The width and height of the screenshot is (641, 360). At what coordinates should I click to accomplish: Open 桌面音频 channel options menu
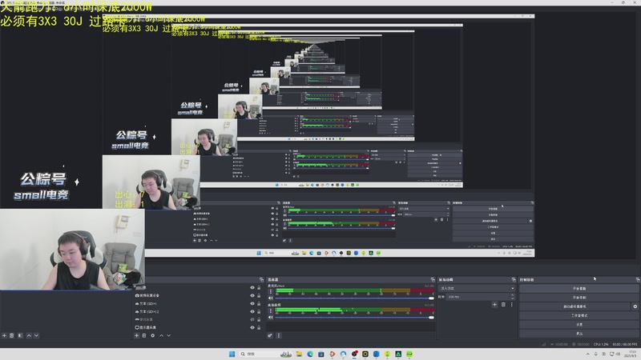click(x=270, y=310)
